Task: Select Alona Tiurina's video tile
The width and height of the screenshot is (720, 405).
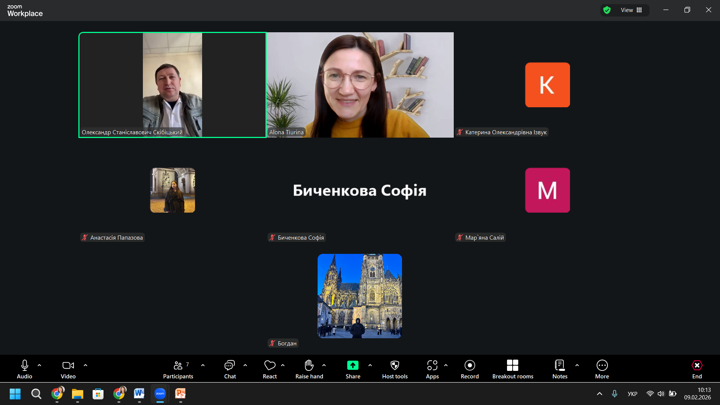Action: 360,85
